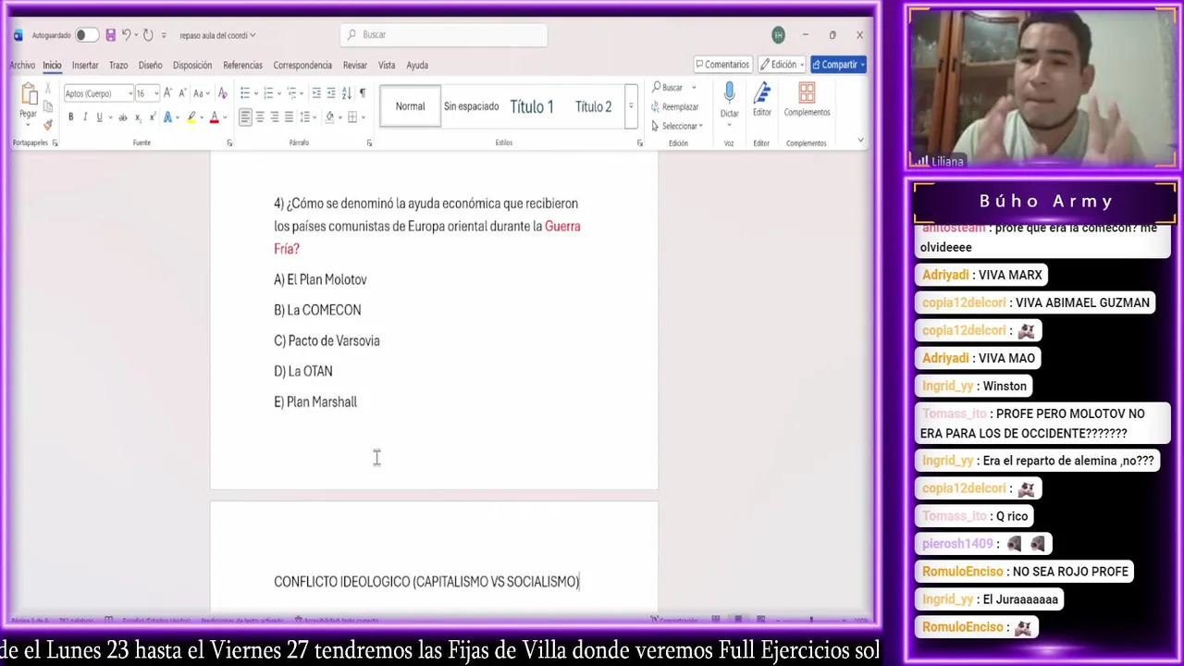Select the Format Painter brush

tap(48, 124)
